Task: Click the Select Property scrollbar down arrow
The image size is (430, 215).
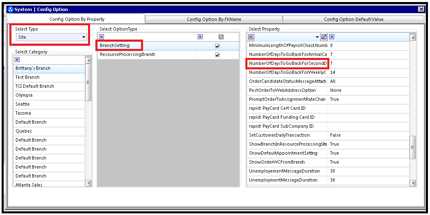Action: pos(412,183)
